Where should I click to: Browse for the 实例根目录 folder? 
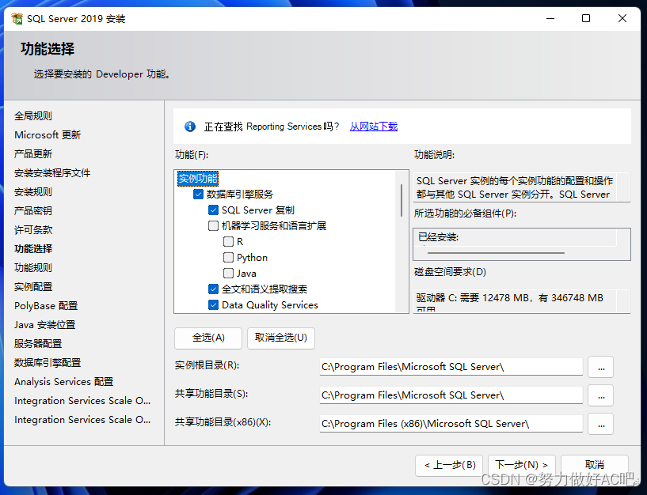point(601,367)
